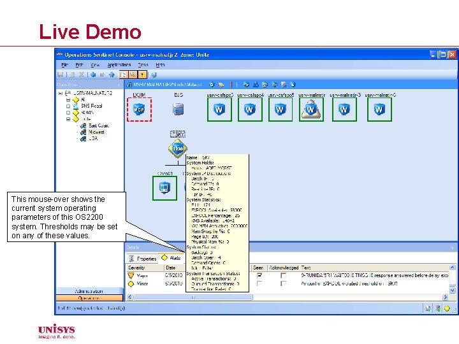459x344 pixels.
Task: Toggle Acknowledged checkbox for Minor alert
Action: coord(283,283)
